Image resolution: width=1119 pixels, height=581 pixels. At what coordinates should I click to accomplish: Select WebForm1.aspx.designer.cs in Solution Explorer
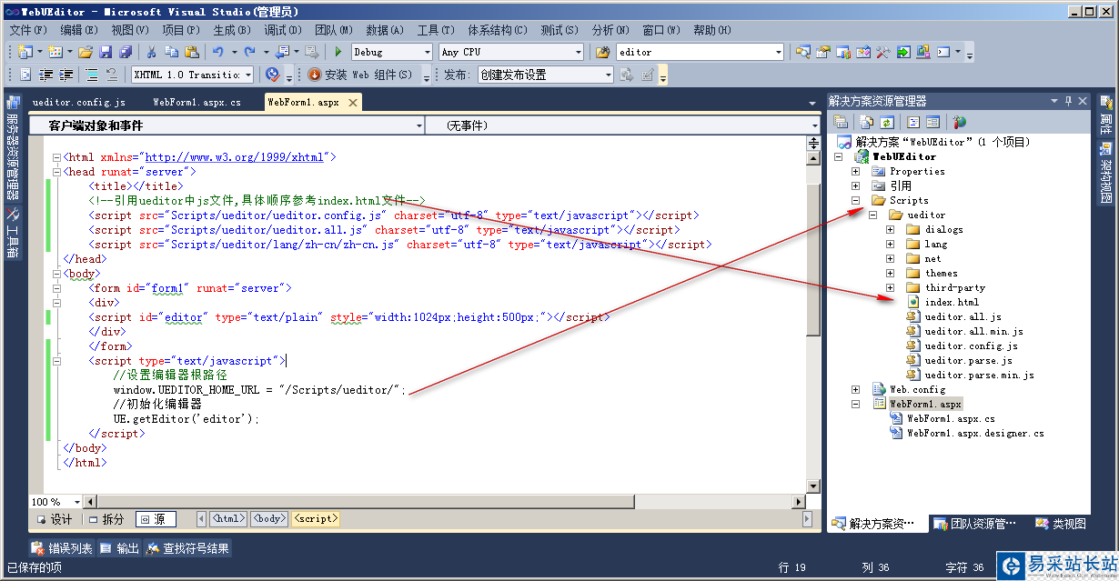(975, 433)
